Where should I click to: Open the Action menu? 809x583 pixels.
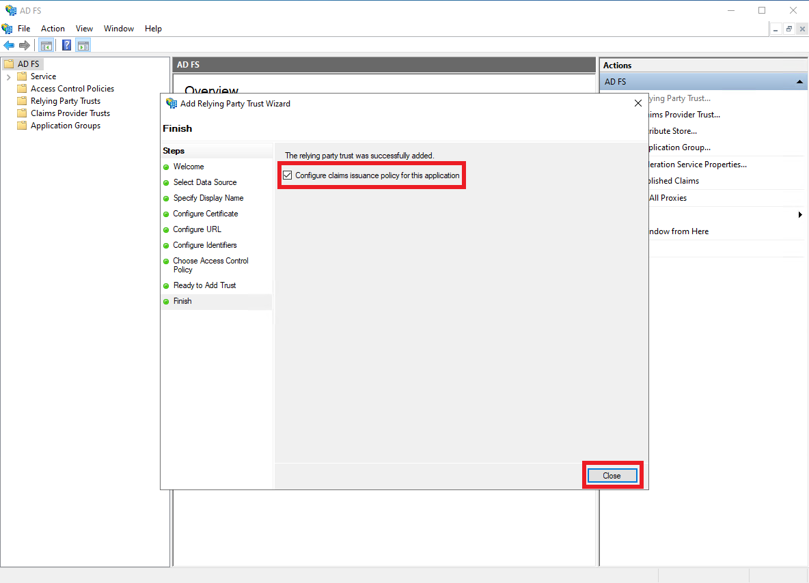(x=53, y=29)
